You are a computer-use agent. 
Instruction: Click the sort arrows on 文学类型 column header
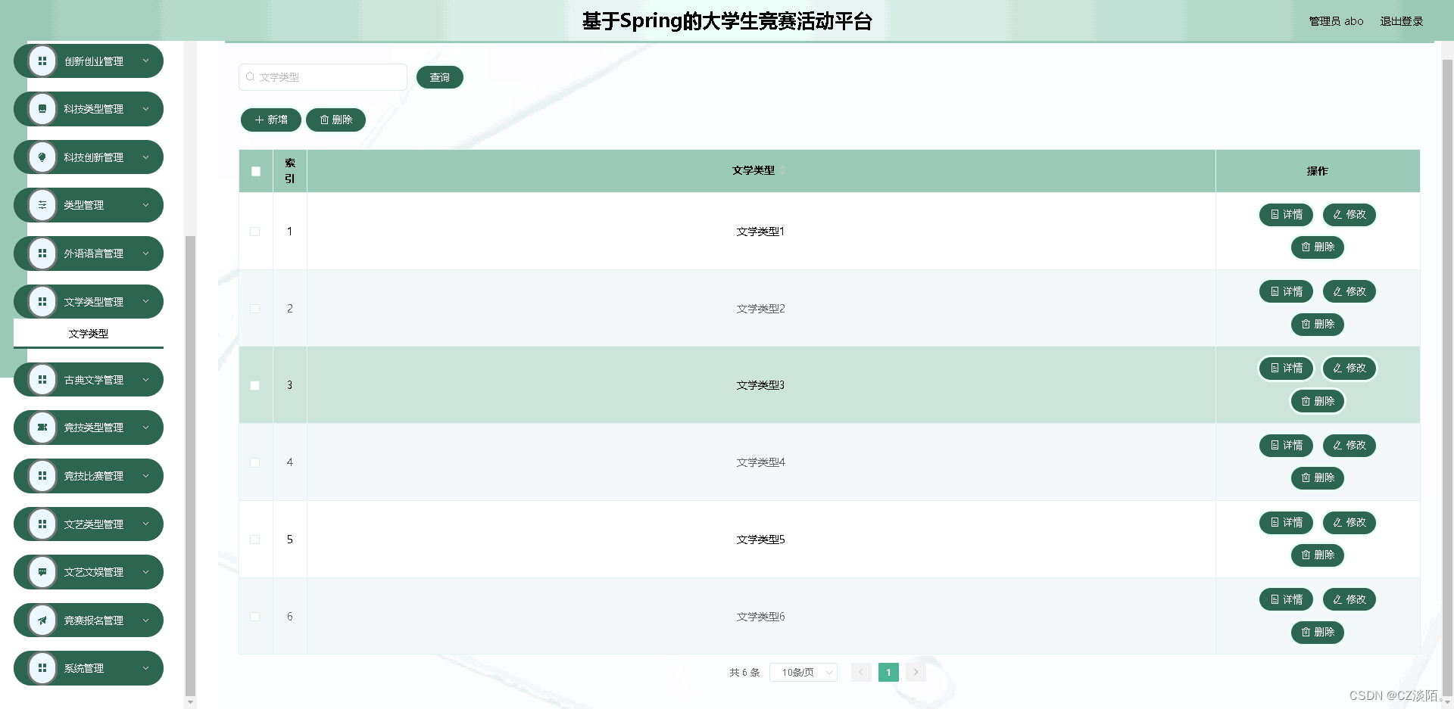(x=782, y=170)
